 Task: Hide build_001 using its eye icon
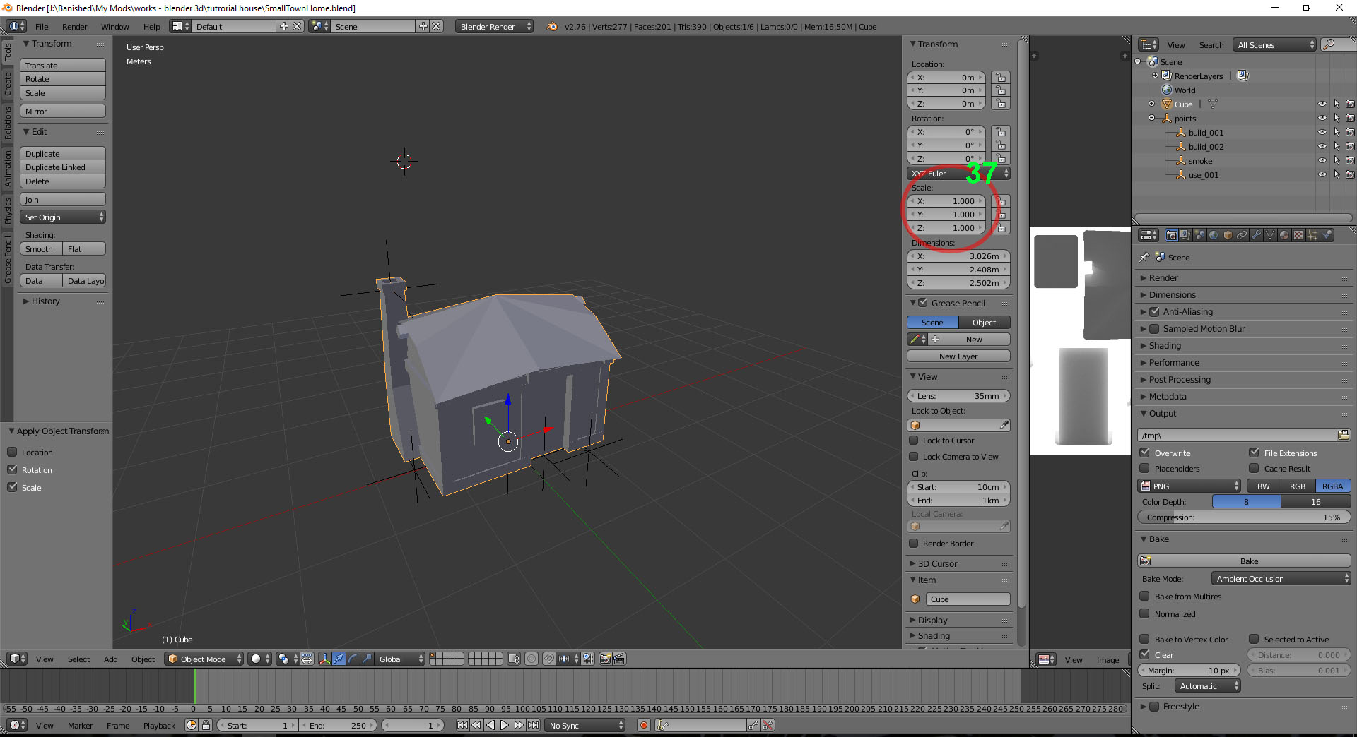pos(1322,132)
